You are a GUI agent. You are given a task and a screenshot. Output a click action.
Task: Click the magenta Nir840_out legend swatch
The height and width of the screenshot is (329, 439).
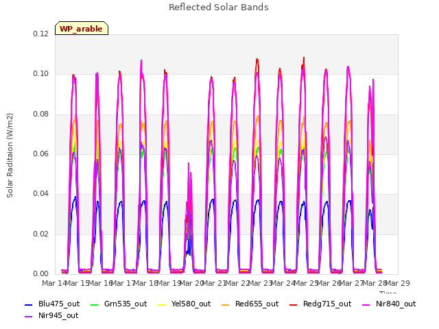click(366, 304)
